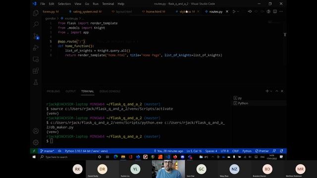Run the Python file with play button
Viewport: 317px width, 178px height.
[234, 11]
